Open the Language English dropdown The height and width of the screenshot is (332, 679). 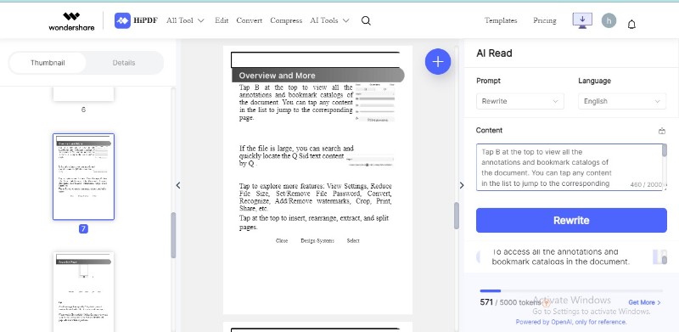622,101
